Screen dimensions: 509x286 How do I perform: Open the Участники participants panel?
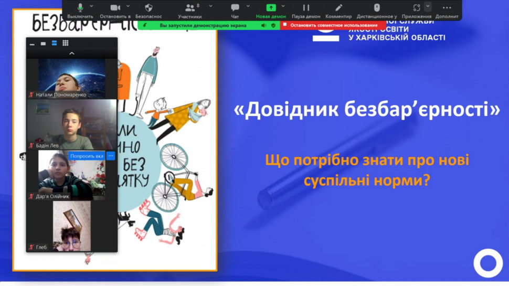tap(190, 10)
